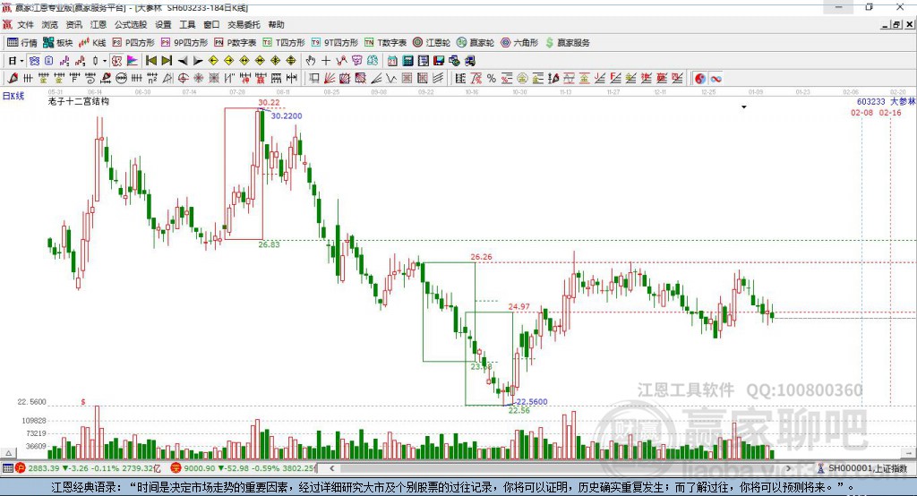This screenshot has height=496, width=917.
Task: Click the 02-16 date marker label
Action: coord(890,112)
